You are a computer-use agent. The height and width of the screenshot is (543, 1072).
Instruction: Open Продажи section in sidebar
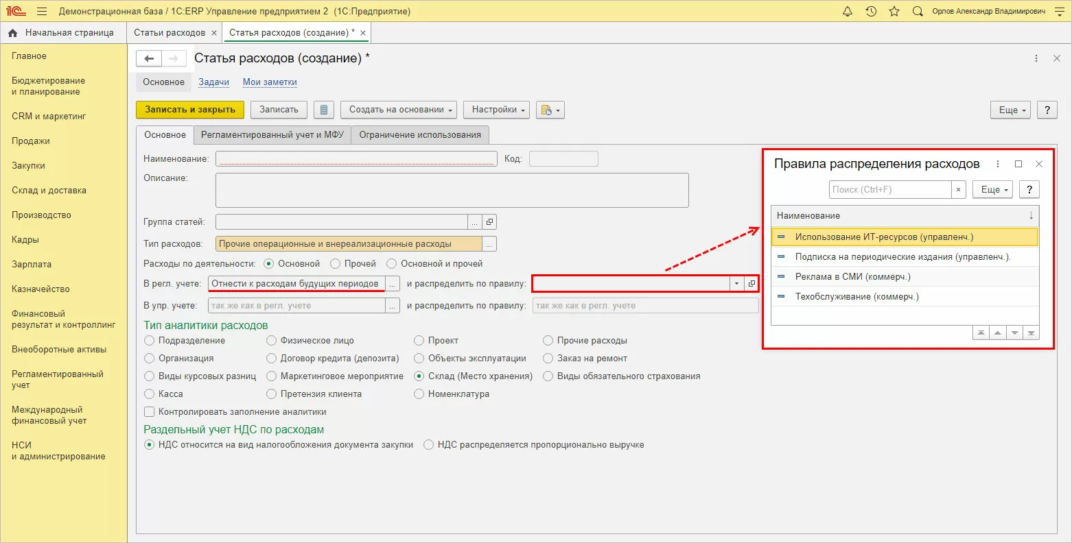click(x=31, y=141)
